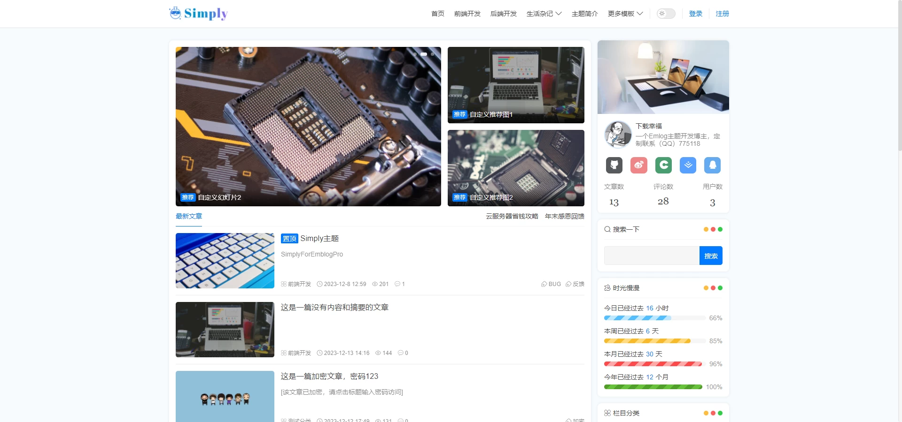
Task: Click the blue 搜索 button
Action: point(711,256)
